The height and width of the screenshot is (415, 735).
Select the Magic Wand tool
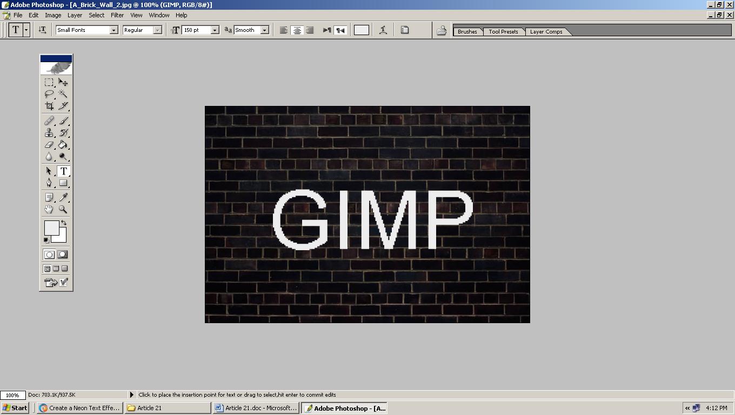coord(63,94)
